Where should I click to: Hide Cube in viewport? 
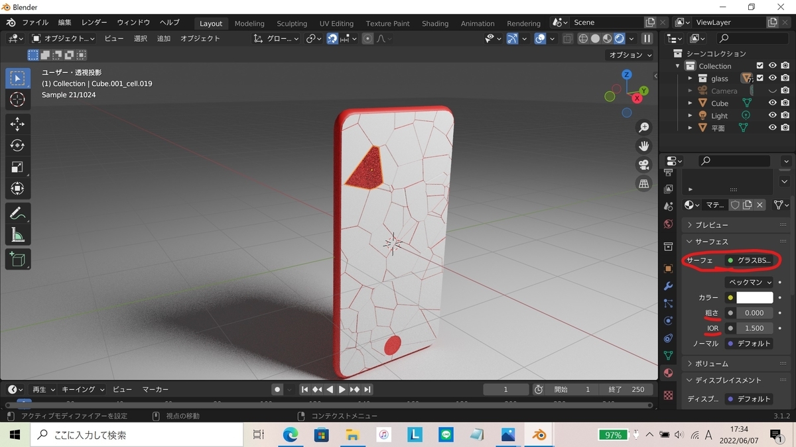(772, 103)
